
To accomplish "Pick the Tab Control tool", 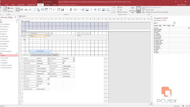I will [34, 10].
